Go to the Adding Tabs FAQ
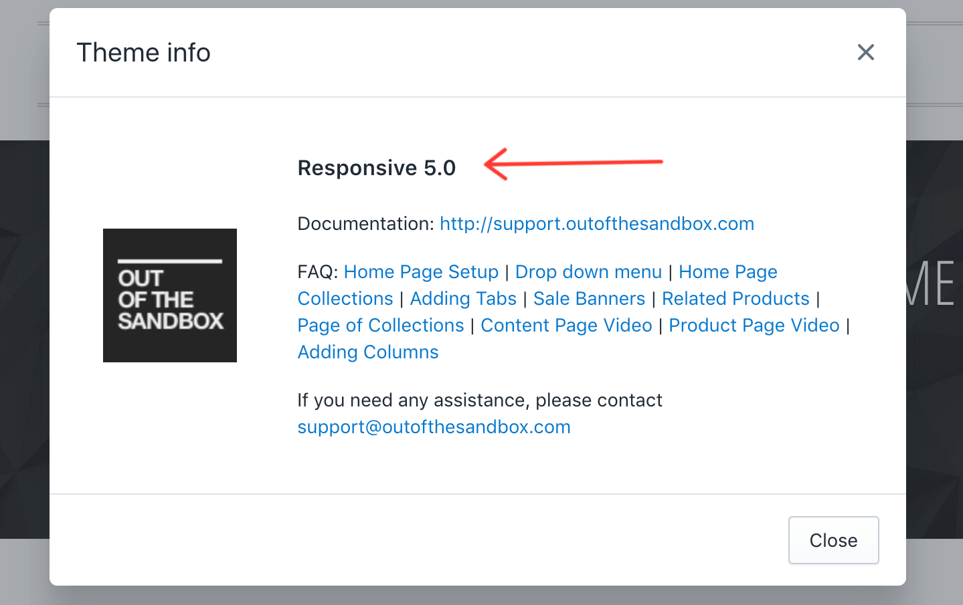 coord(463,299)
